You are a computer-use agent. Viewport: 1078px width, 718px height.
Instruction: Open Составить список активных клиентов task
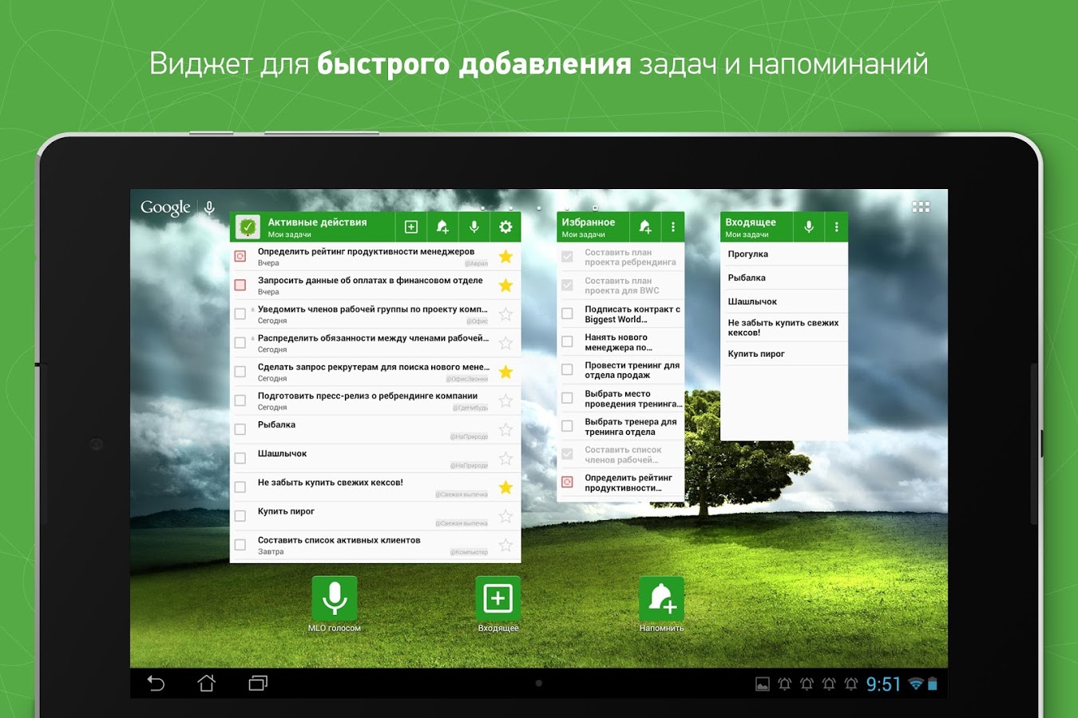click(x=339, y=541)
